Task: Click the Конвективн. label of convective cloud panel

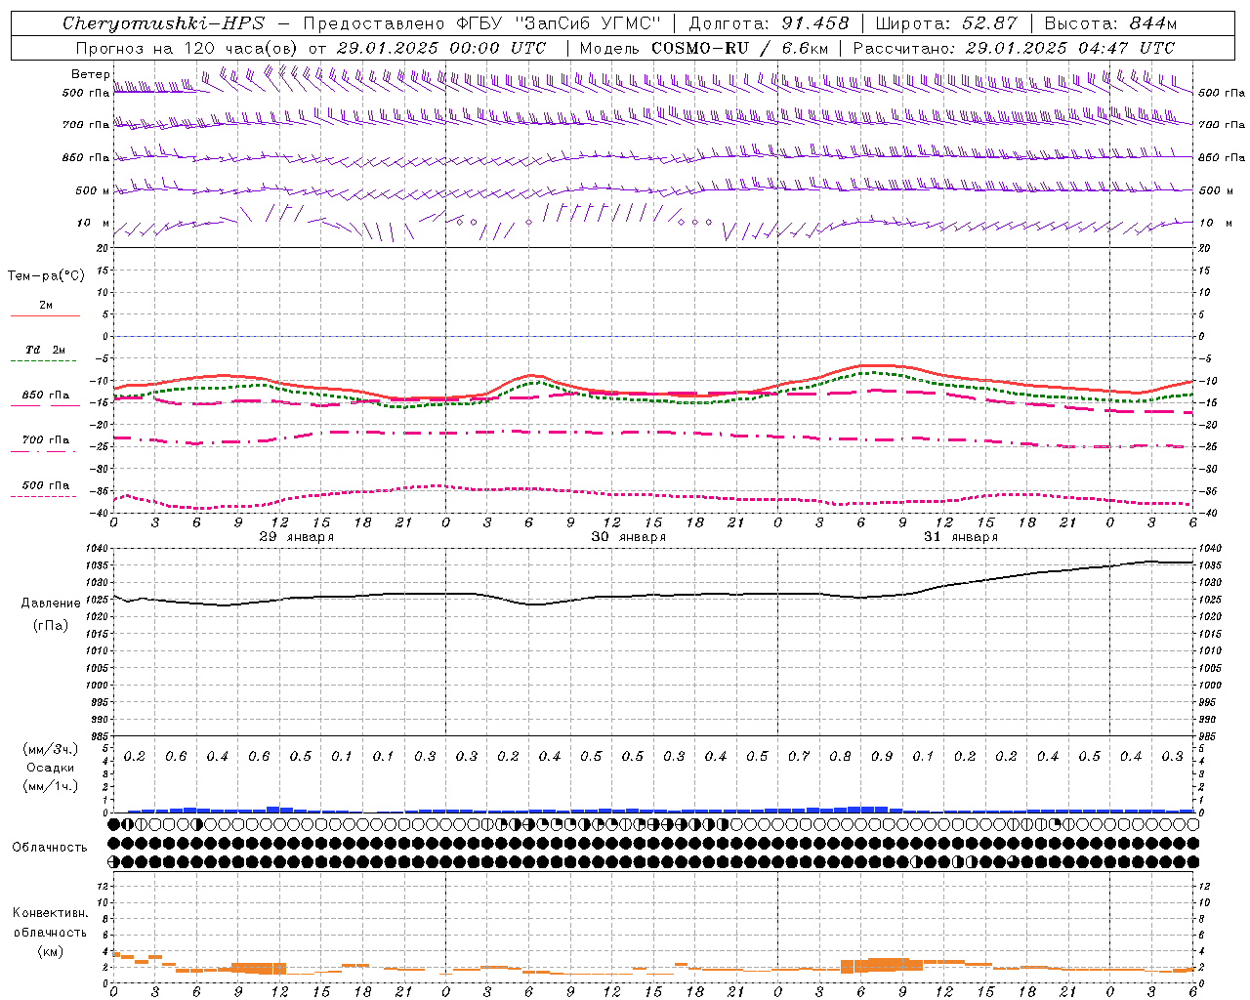Action: pos(51,913)
